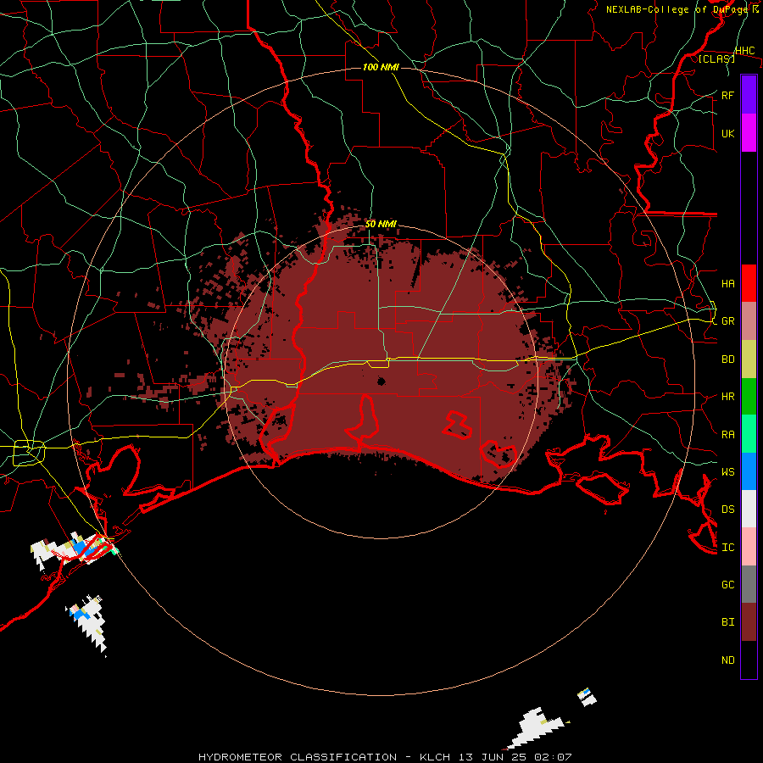This screenshot has height=763, width=763.
Task: Click the 'RF' legend label
Action: (x=727, y=95)
